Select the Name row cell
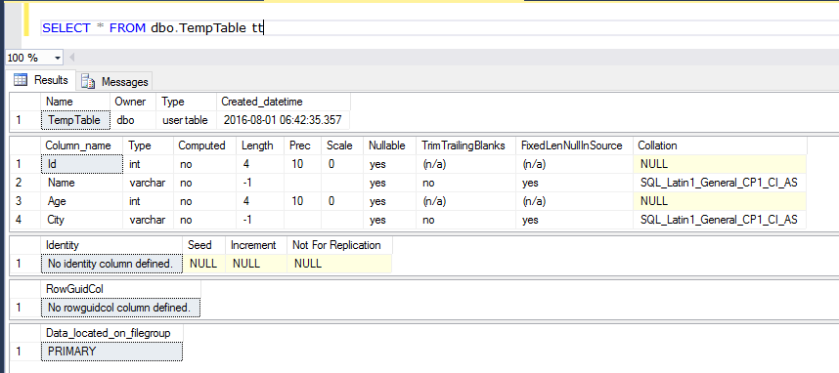The image size is (839, 373). click(x=81, y=183)
